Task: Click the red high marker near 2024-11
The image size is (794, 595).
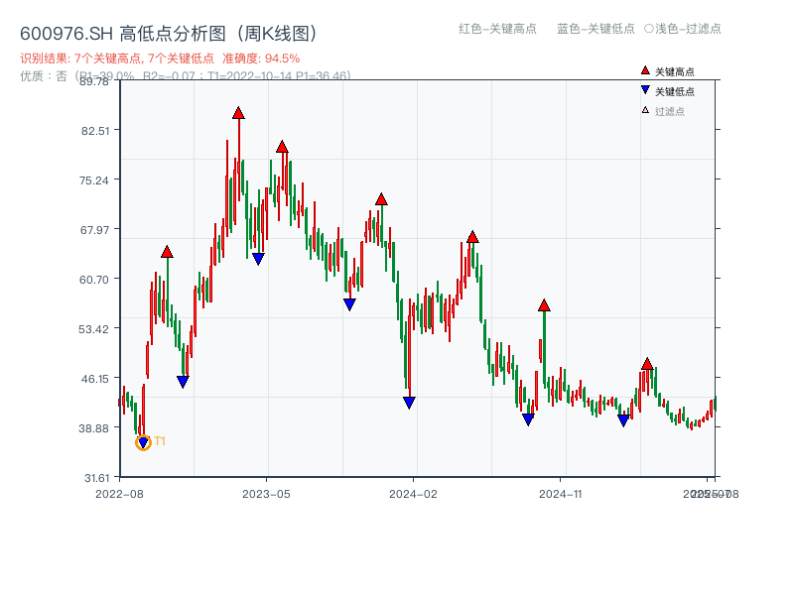Action: coord(543,305)
